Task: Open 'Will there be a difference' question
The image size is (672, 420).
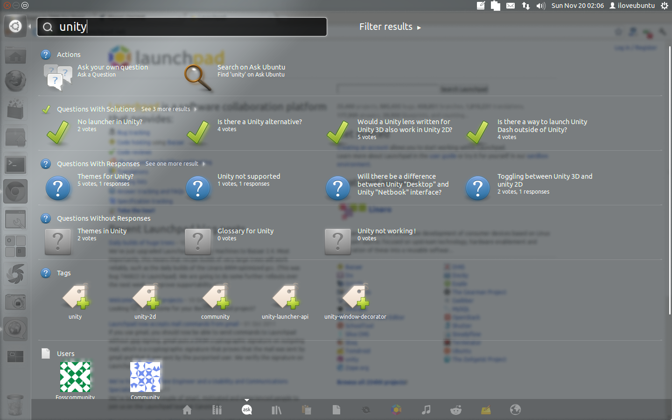Action: tap(387, 187)
